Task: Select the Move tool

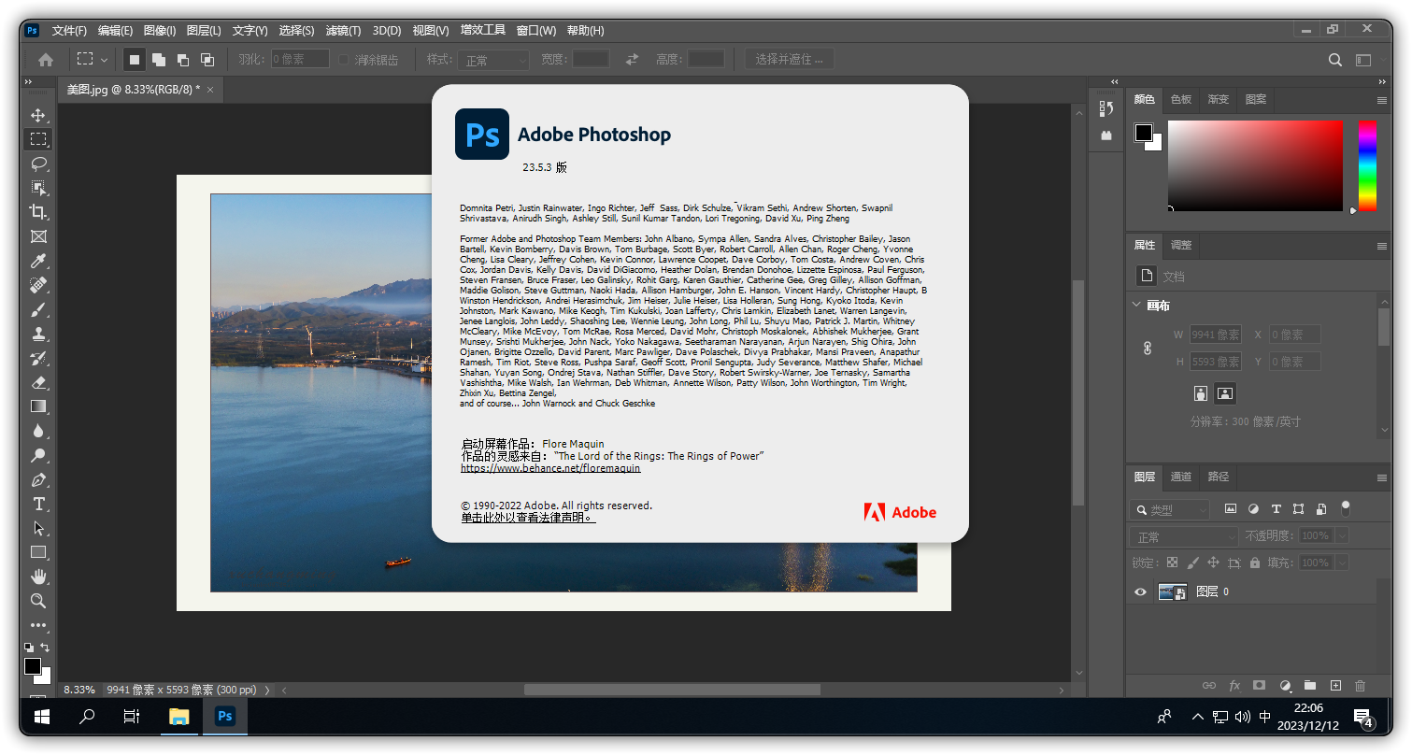Action: pos(38,115)
